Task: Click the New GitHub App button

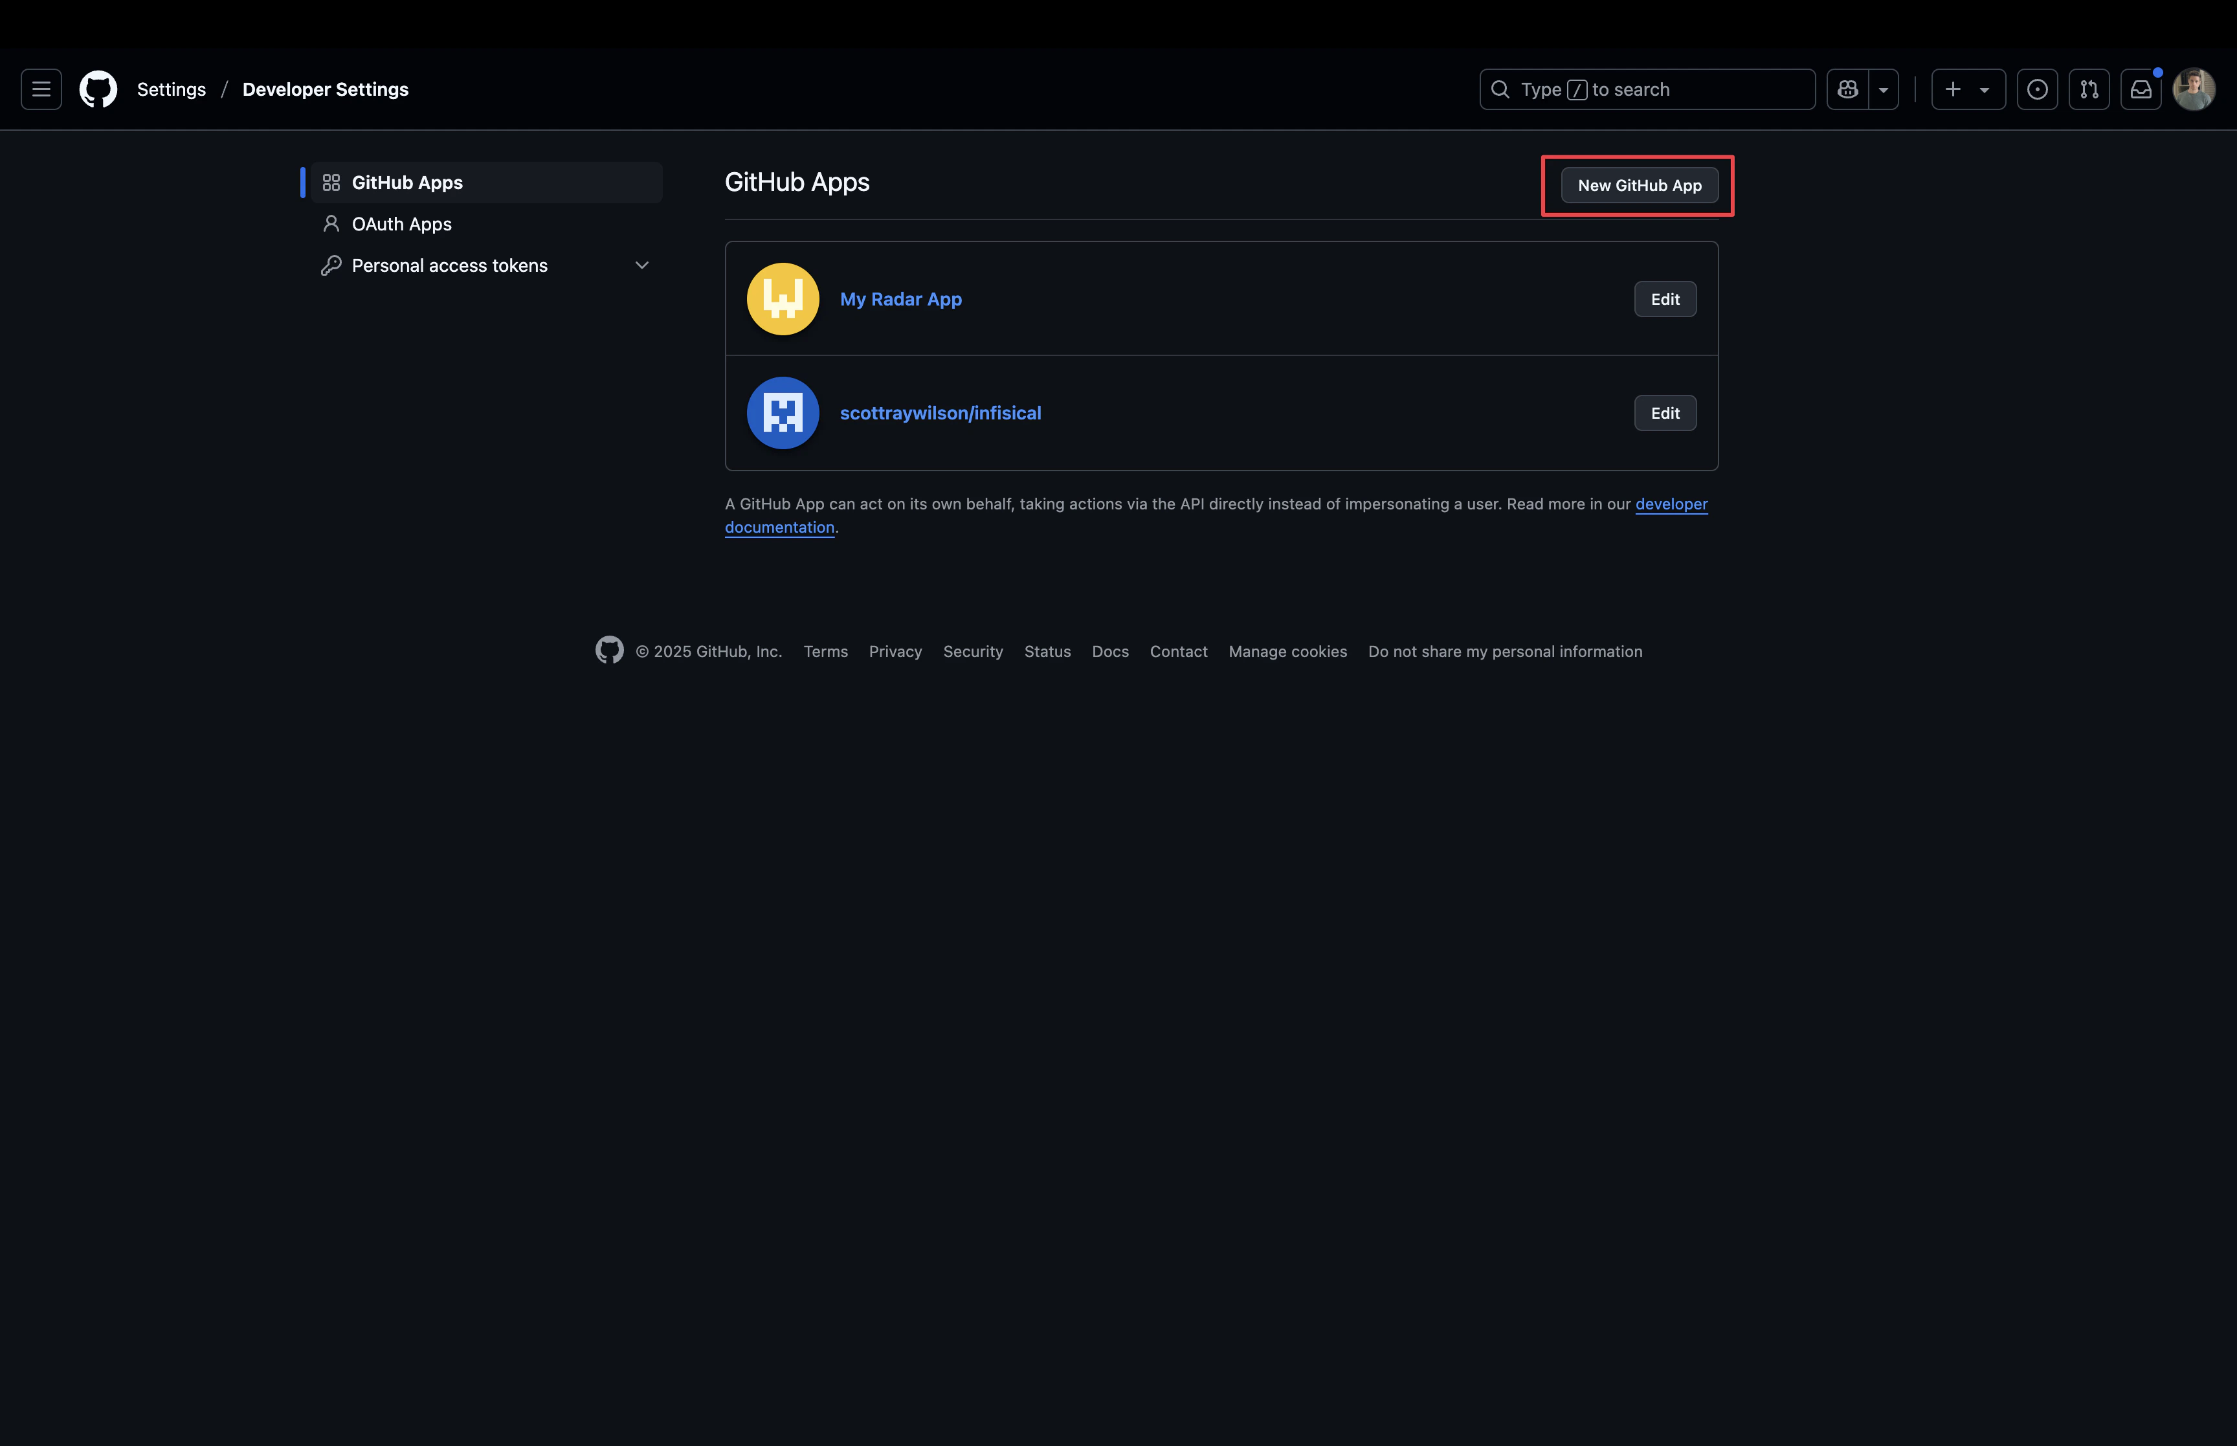Action: [1639, 185]
